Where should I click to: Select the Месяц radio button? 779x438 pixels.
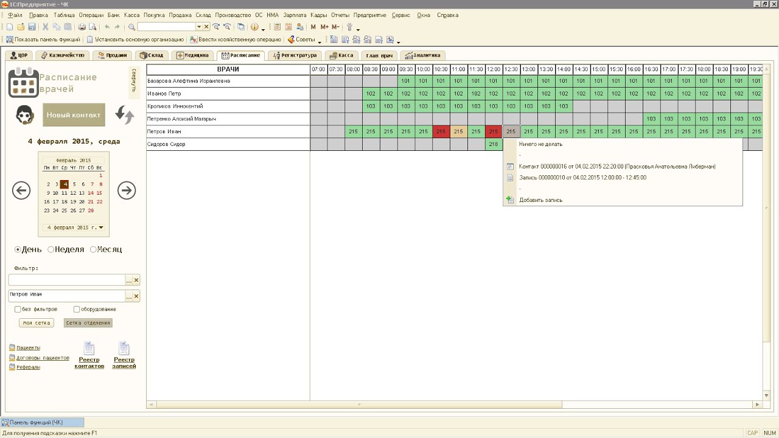(93, 249)
